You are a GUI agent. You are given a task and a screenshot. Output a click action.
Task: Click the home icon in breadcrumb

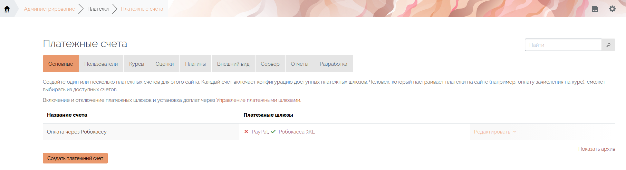click(x=7, y=9)
